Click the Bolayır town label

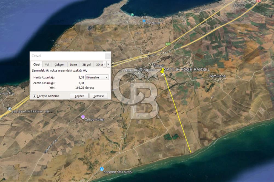point(159,66)
